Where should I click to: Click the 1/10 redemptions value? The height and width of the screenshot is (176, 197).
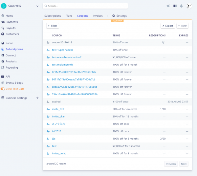(x=163, y=109)
